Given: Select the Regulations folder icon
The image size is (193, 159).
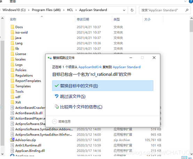Looking at the screenshot, I should point(12,75).
